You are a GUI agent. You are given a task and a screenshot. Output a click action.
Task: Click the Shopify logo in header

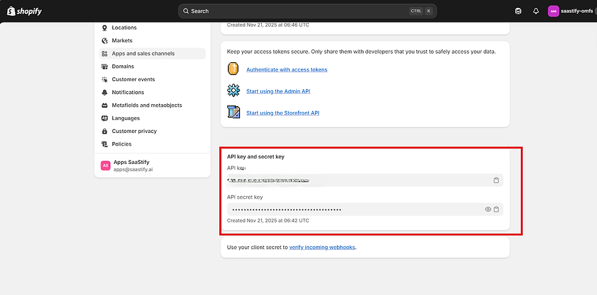click(24, 11)
